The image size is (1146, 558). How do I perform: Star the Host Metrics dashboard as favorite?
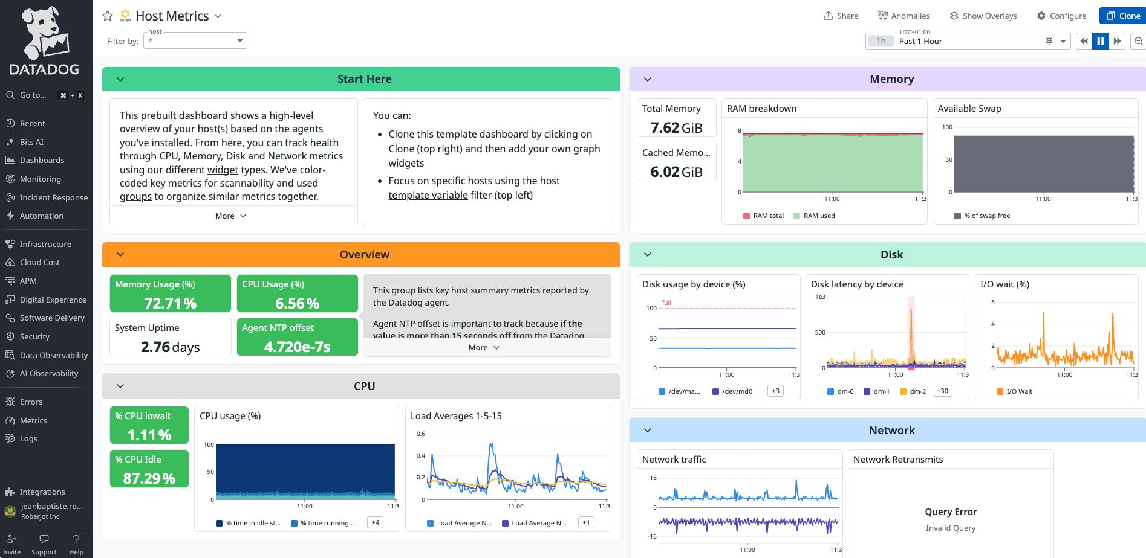point(108,16)
